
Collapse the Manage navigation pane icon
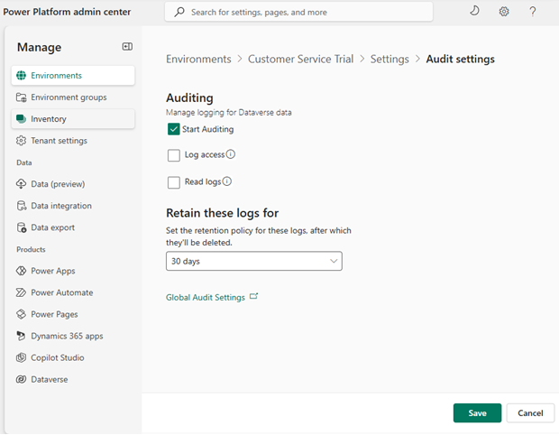click(127, 47)
